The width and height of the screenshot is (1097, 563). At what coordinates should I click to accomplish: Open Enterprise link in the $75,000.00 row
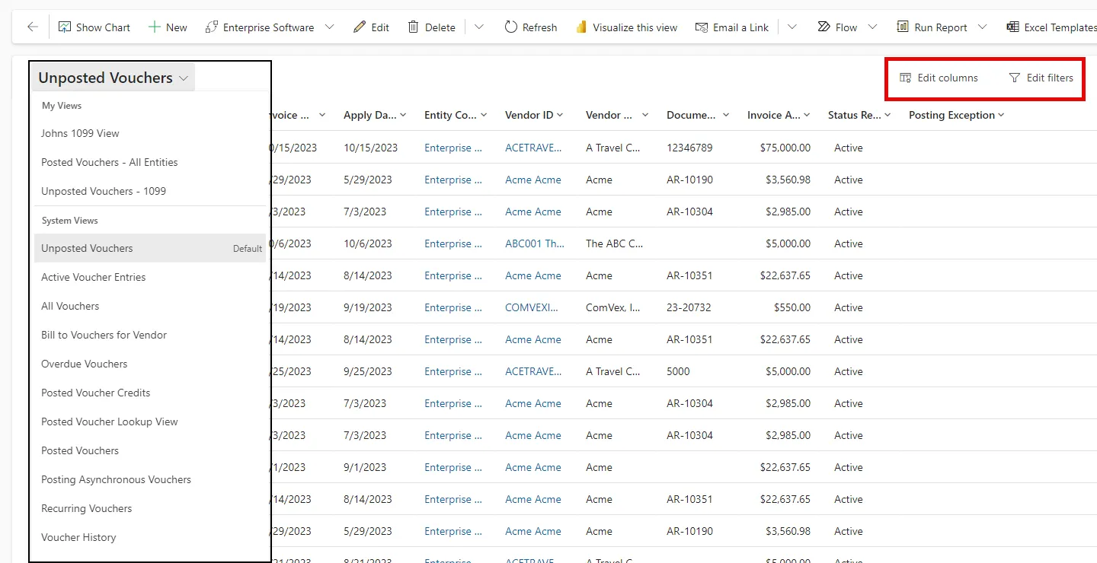pyautogui.click(x=453, y=148)
